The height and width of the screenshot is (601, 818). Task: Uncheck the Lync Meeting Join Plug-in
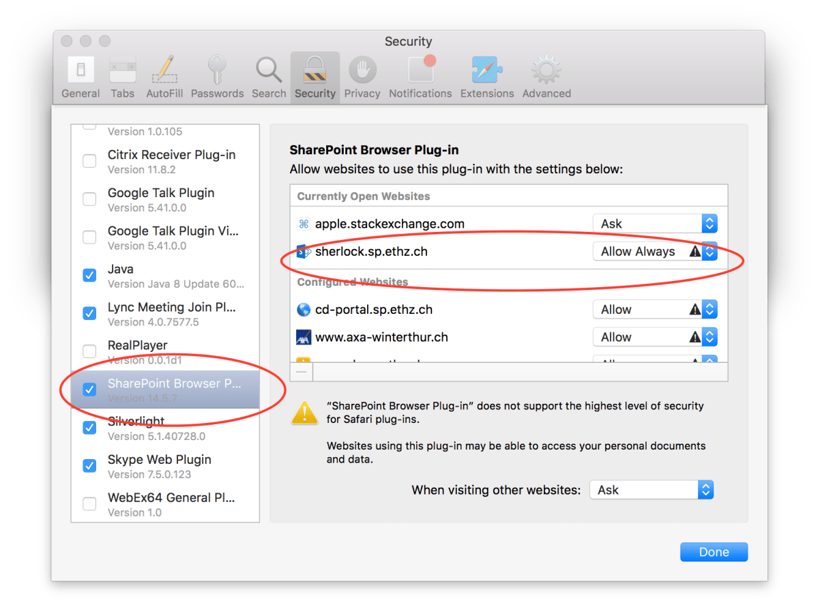[x=90, y=313]
